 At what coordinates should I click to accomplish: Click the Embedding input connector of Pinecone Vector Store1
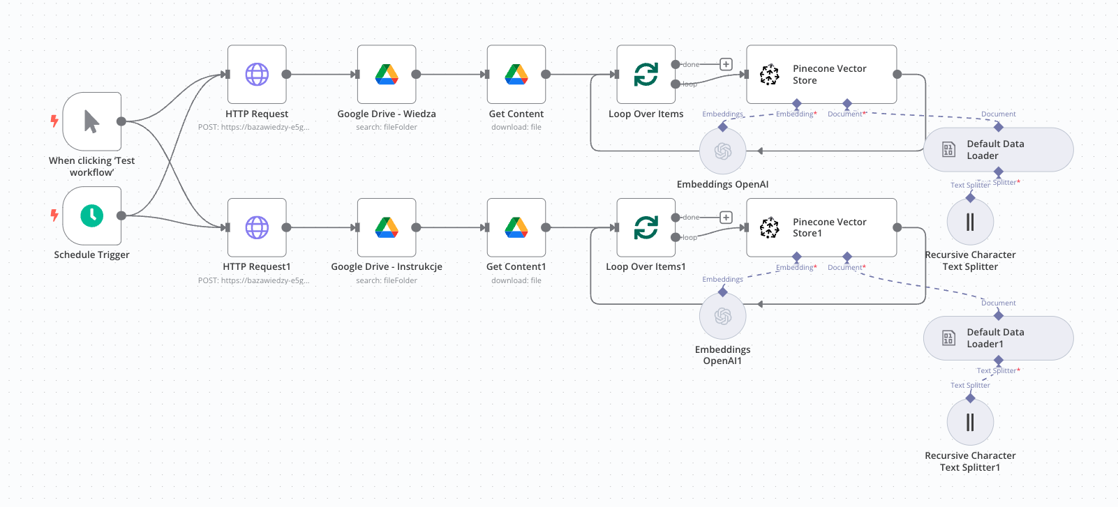(x=797, y=257)
